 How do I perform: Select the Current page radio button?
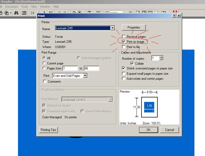(x=44, y=63)
